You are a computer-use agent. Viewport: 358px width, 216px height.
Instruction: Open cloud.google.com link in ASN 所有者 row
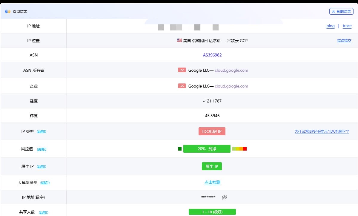[x=231, y=70]
